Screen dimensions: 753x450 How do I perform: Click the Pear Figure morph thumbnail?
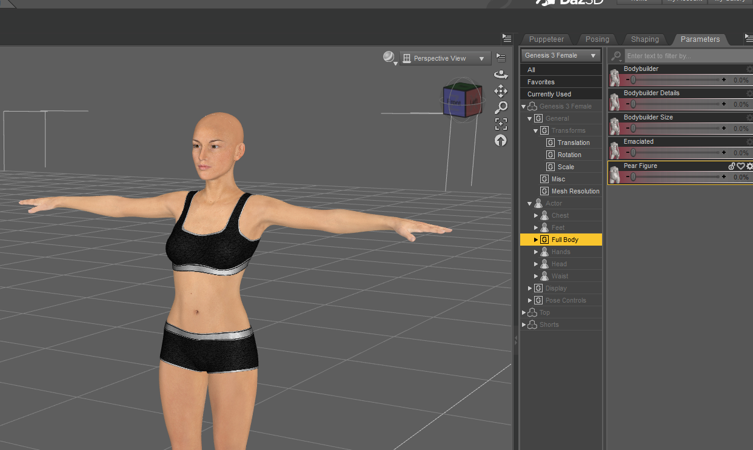pyautogui.click(x=615, y=173)
